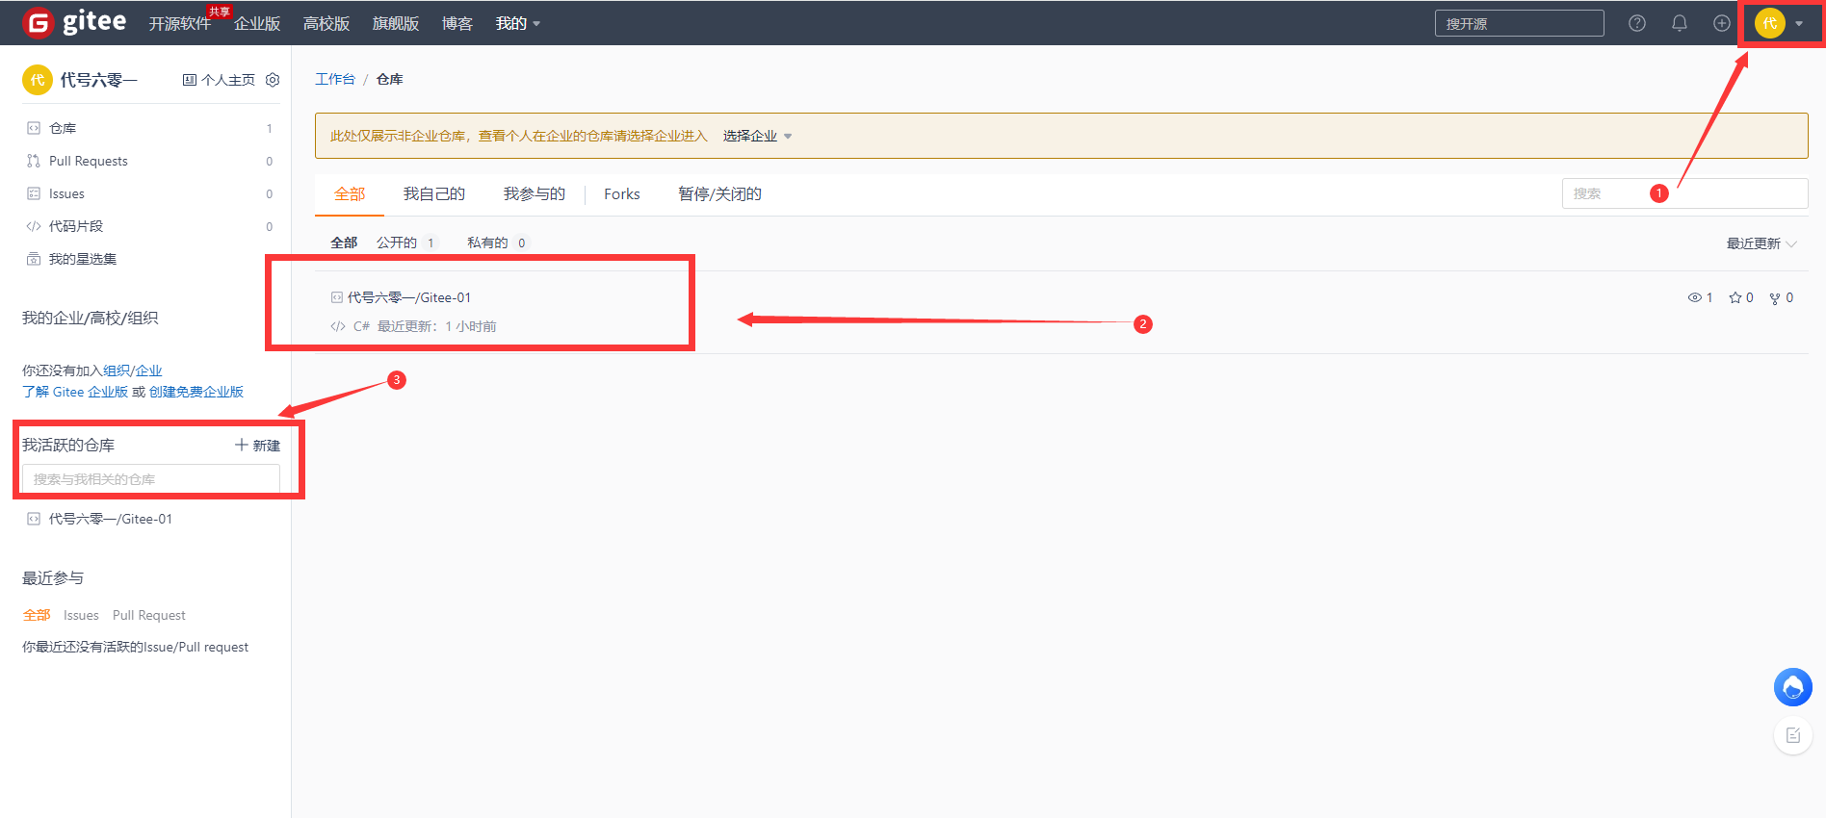Open profile settings gear icon
1826x818 pixels.
click(x=273, y=80)
